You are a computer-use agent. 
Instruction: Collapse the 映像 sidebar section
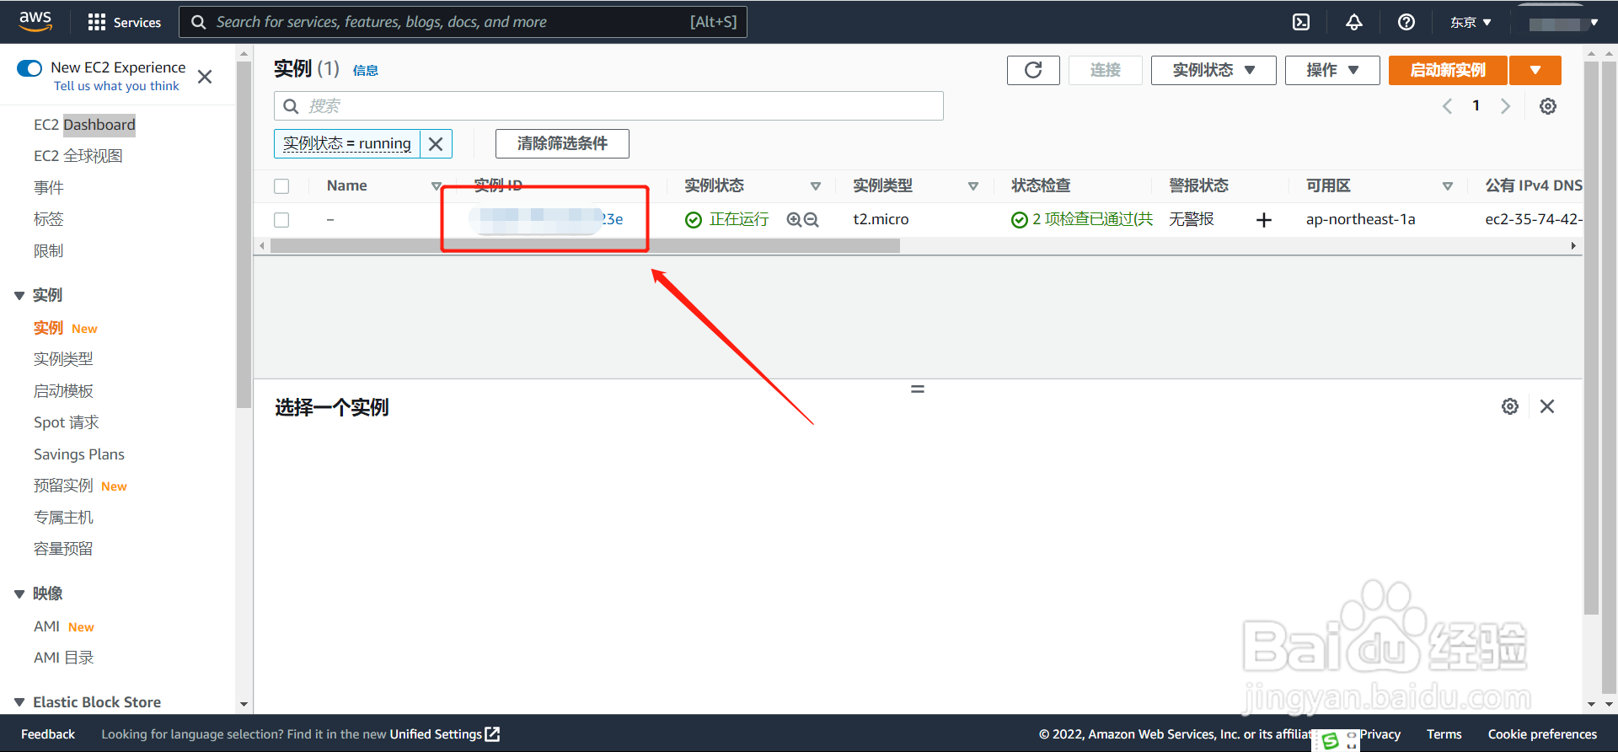pyautogui.click(x=19, y=594)
